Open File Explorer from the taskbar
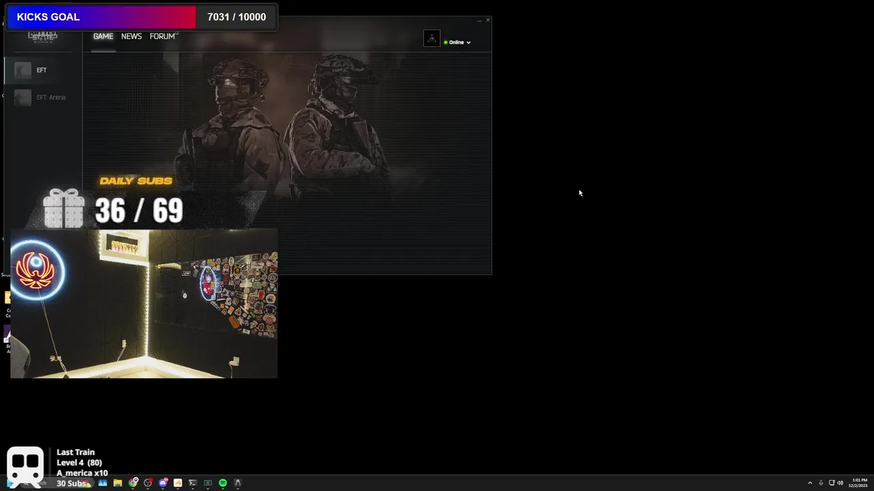 click(x=117, y=483)
